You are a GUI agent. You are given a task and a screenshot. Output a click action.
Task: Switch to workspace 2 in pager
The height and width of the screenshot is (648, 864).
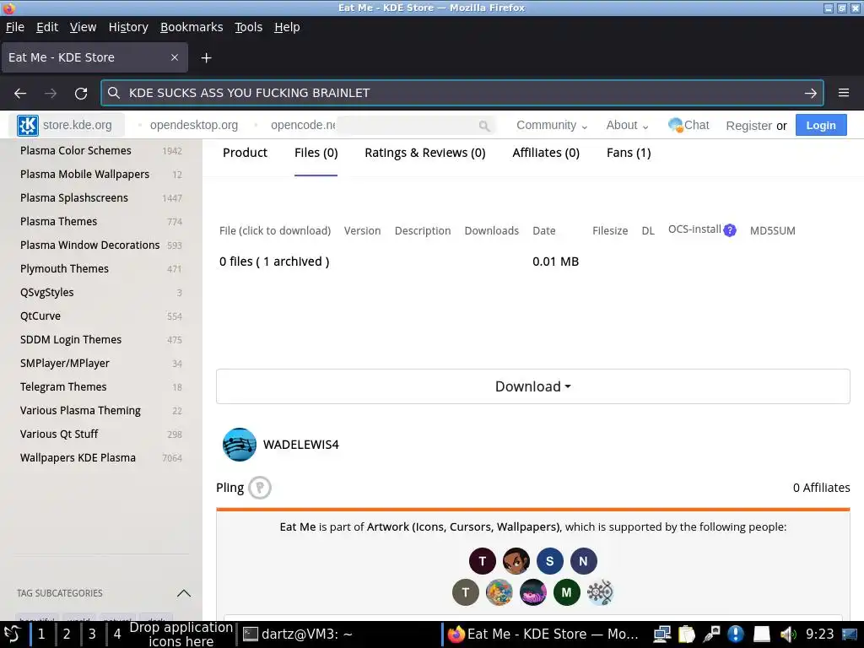(x=67, y=634)
